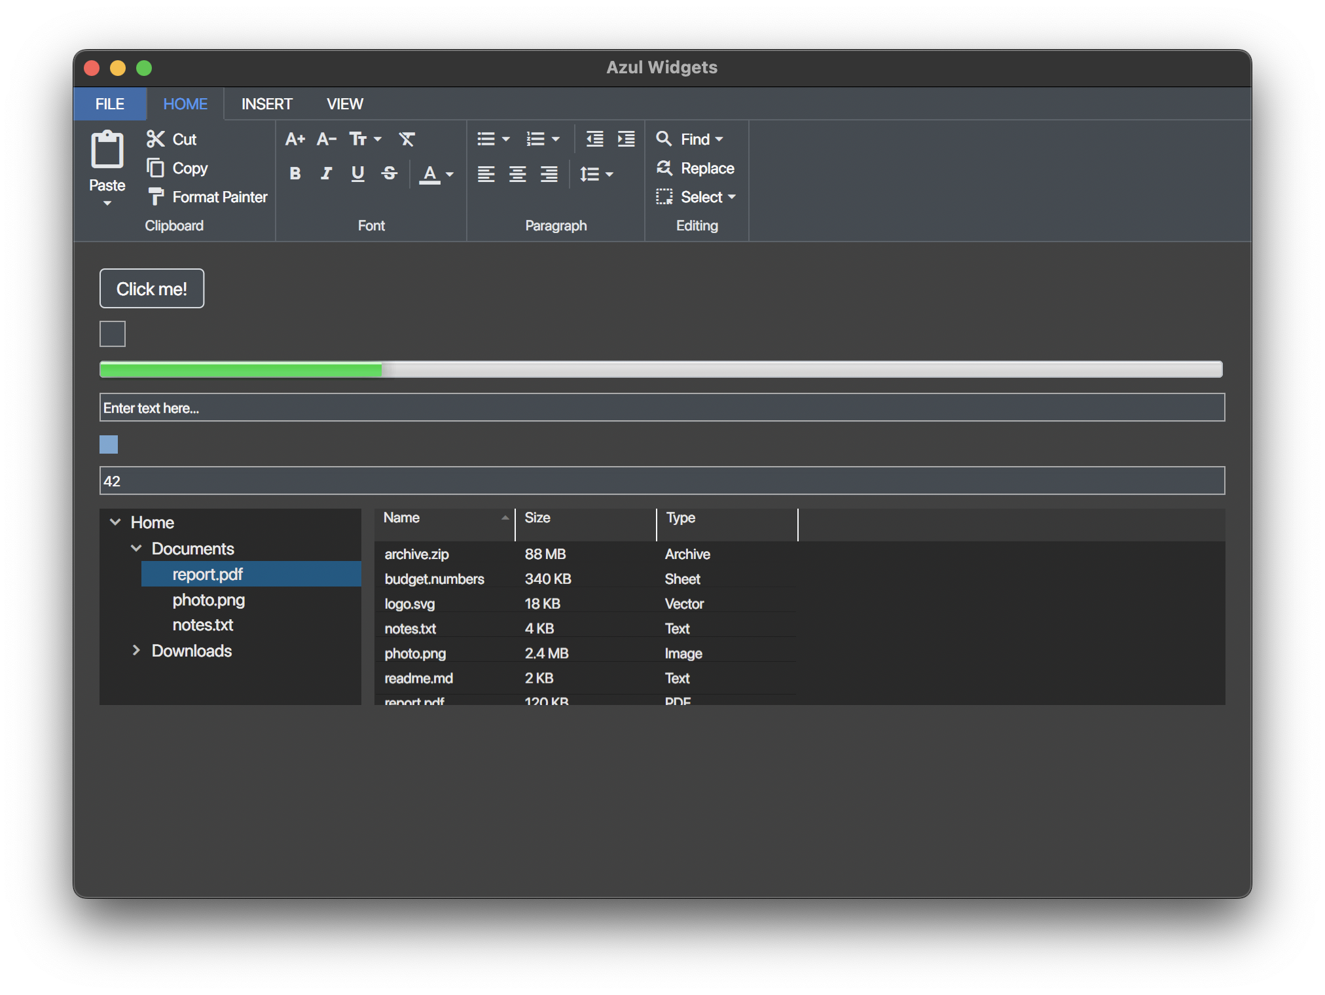Sort by the Name column header
The image size is (1325, 995).
445,524
